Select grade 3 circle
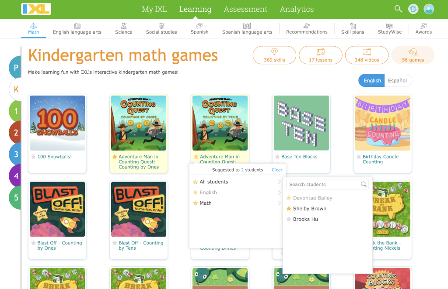This screenshot has height=289, width=448. pyautogui.click(x=16, y=154)
